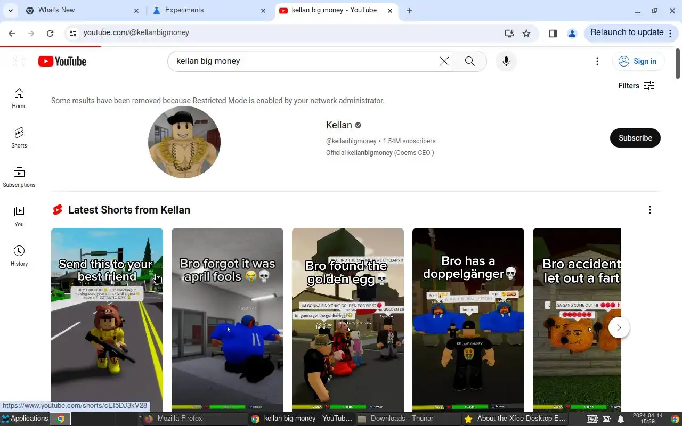The width and height of the screenshot is (682, 426).
Task: Open YouTube settings three-dot menu
Action: (x=597, y=61)
